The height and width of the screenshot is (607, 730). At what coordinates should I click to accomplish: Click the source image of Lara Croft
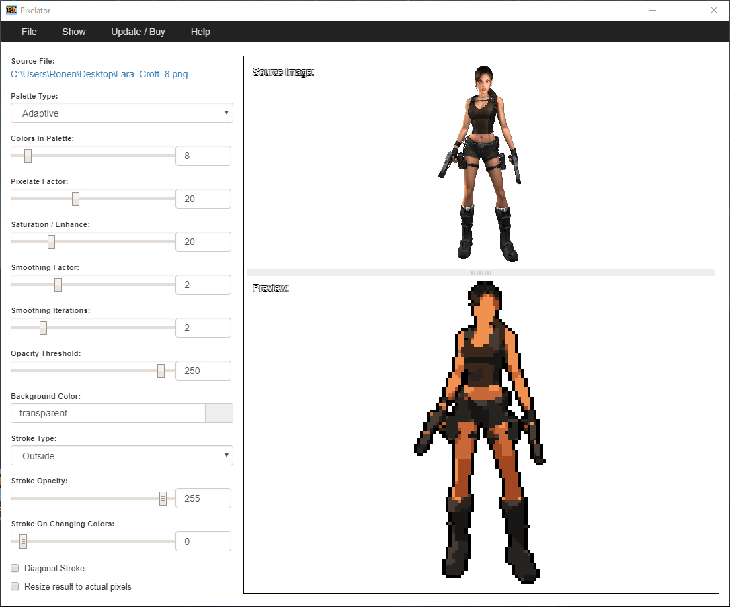coord(481,161)
